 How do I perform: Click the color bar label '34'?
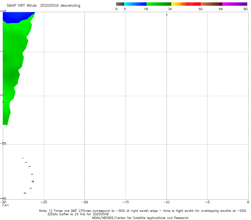tap(170, 9)
